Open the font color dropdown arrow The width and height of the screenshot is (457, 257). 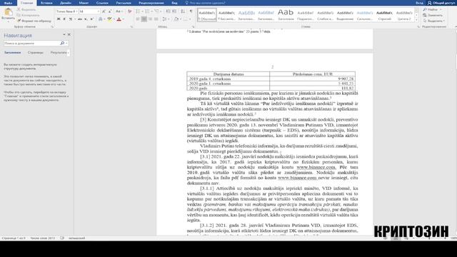pyautogui.click(x=124, y=19)
